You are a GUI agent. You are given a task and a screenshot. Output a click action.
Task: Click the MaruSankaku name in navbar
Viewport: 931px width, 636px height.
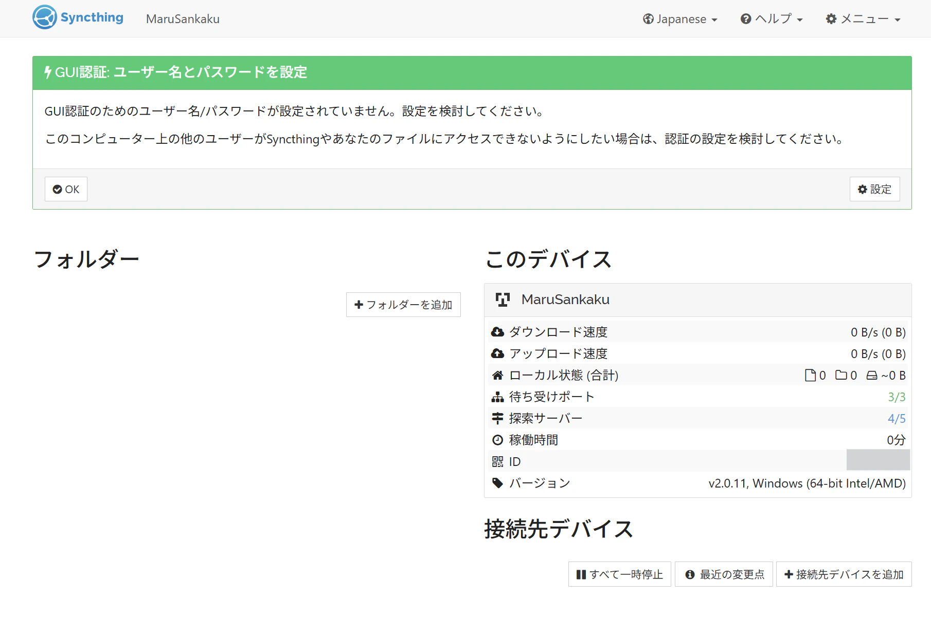pyautogui.click(x=183, y=19)
